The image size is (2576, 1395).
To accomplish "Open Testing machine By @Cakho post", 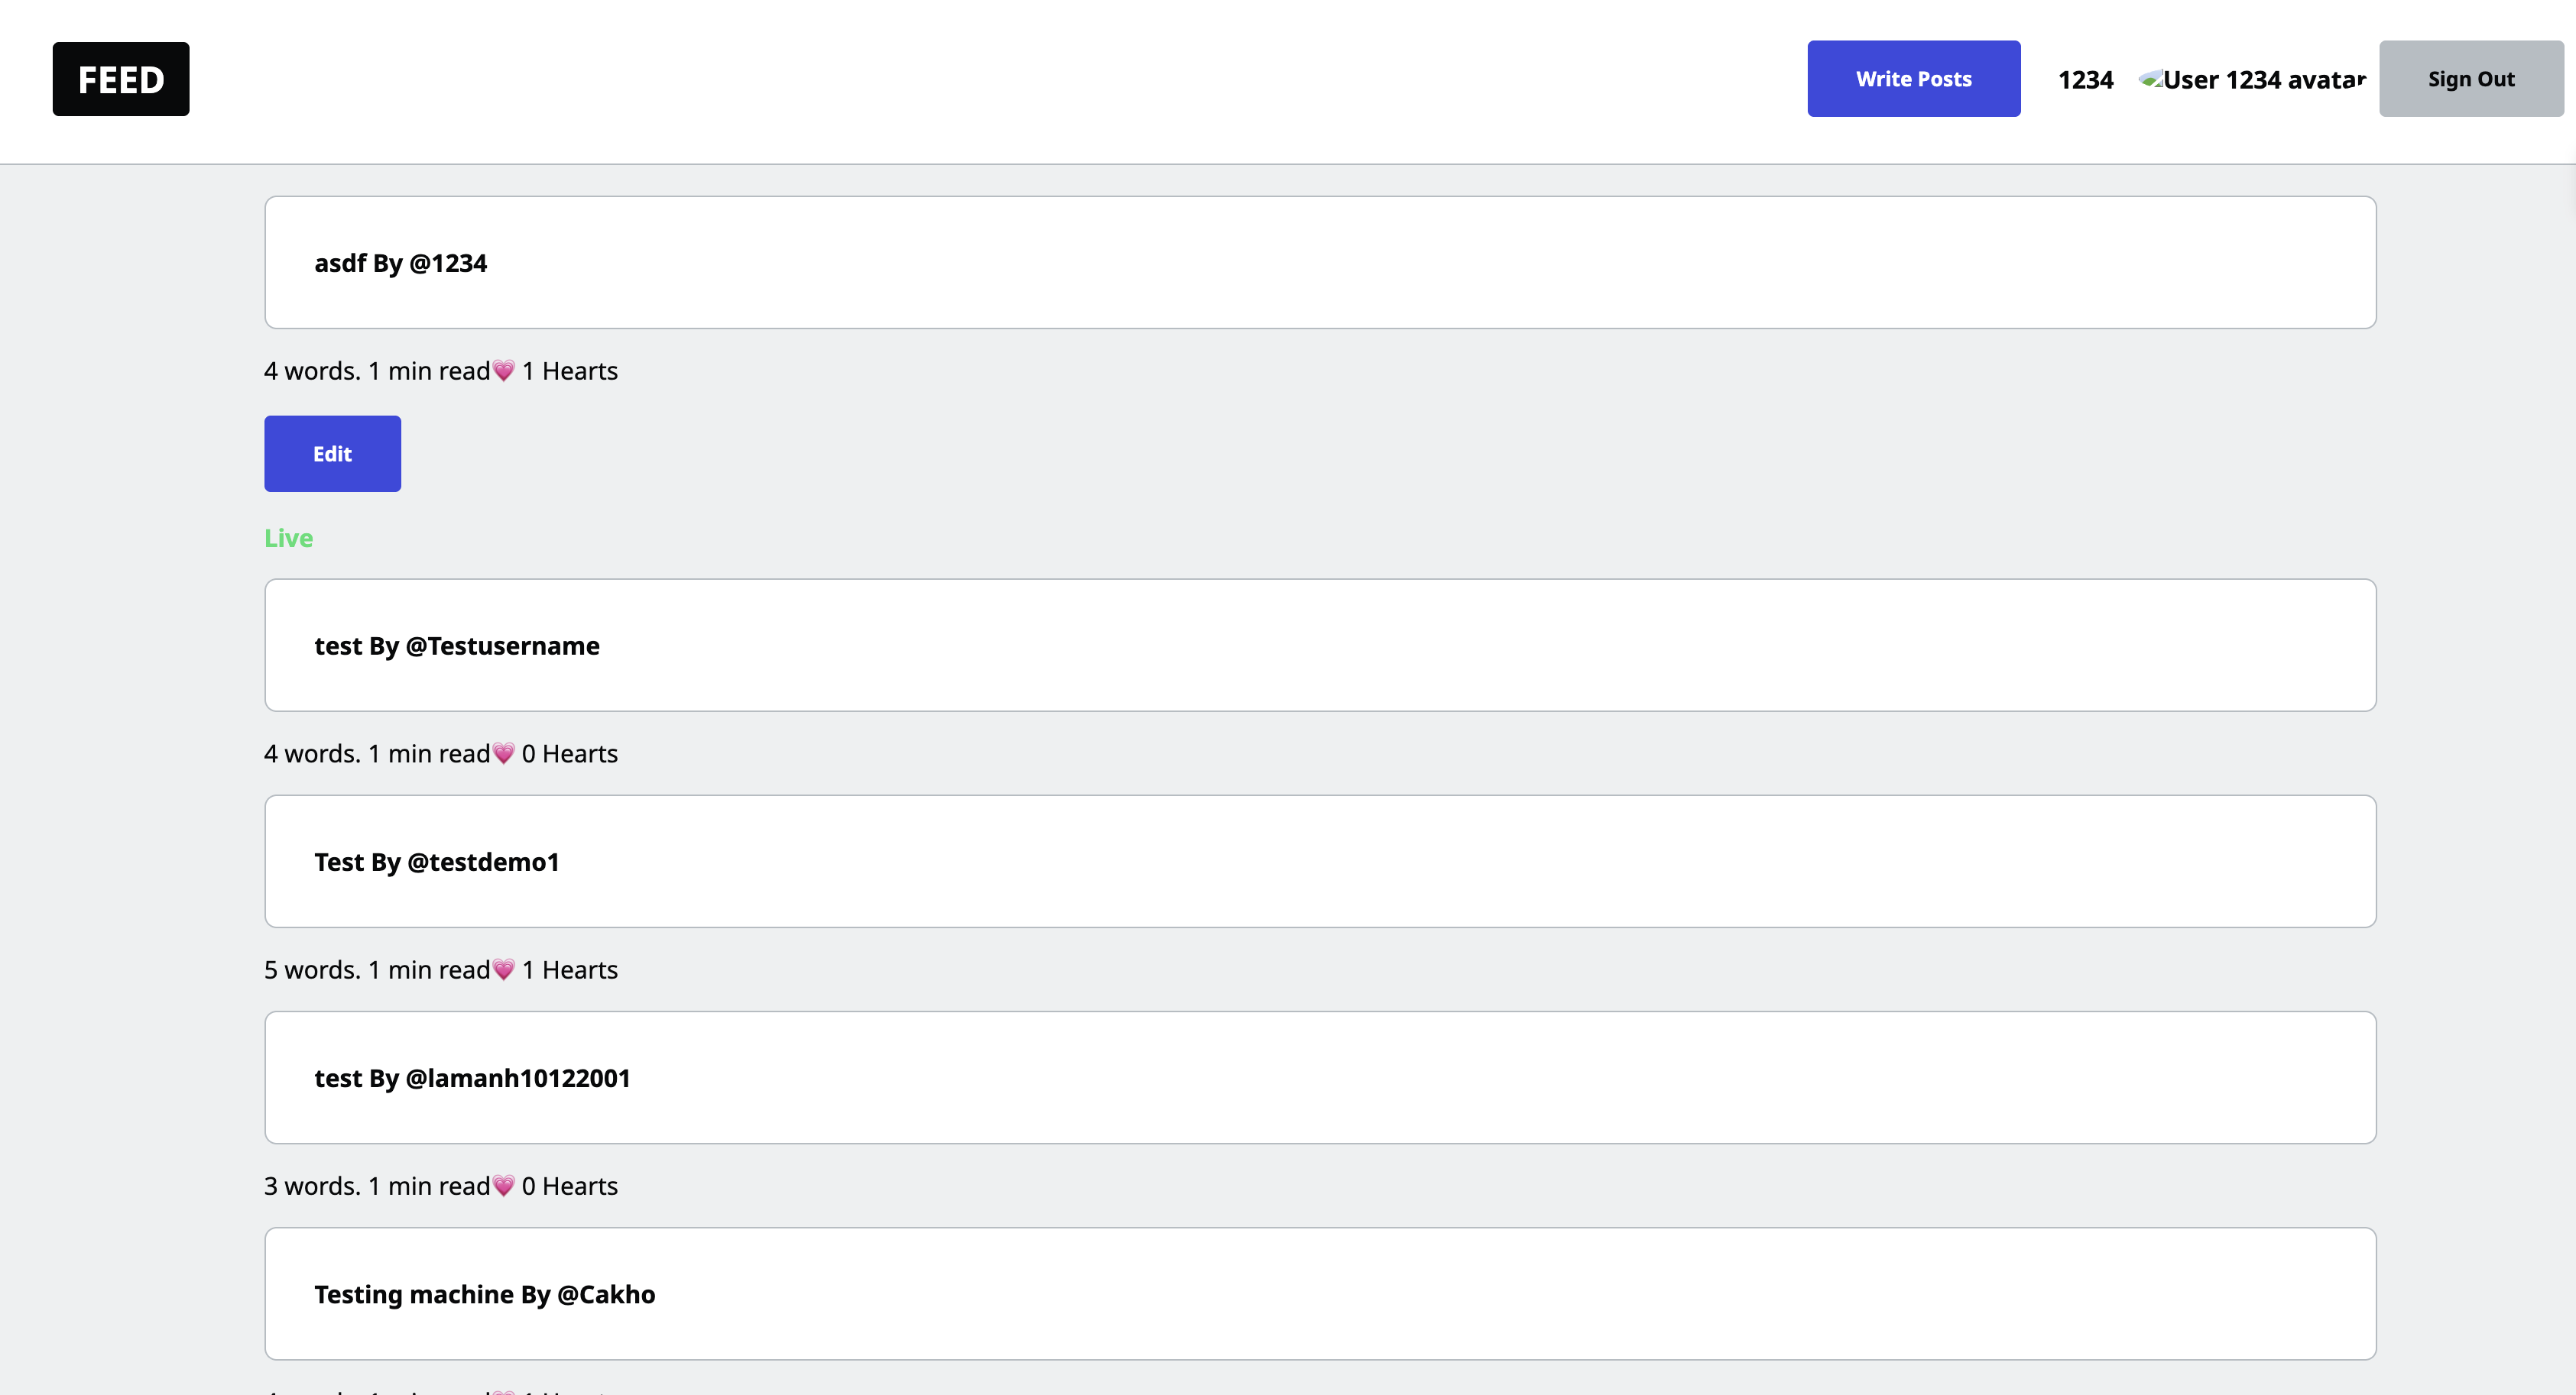I will (x=484, y=1294).
